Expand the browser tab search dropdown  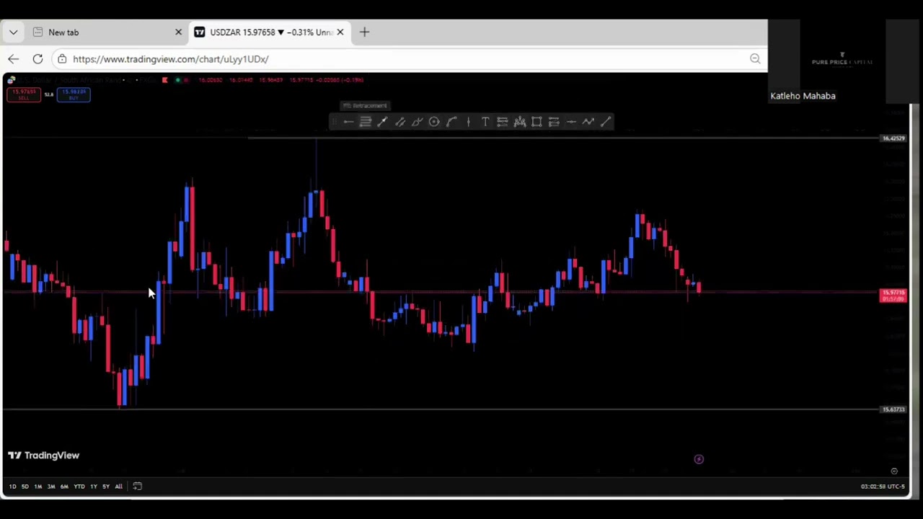pos(13,32)
